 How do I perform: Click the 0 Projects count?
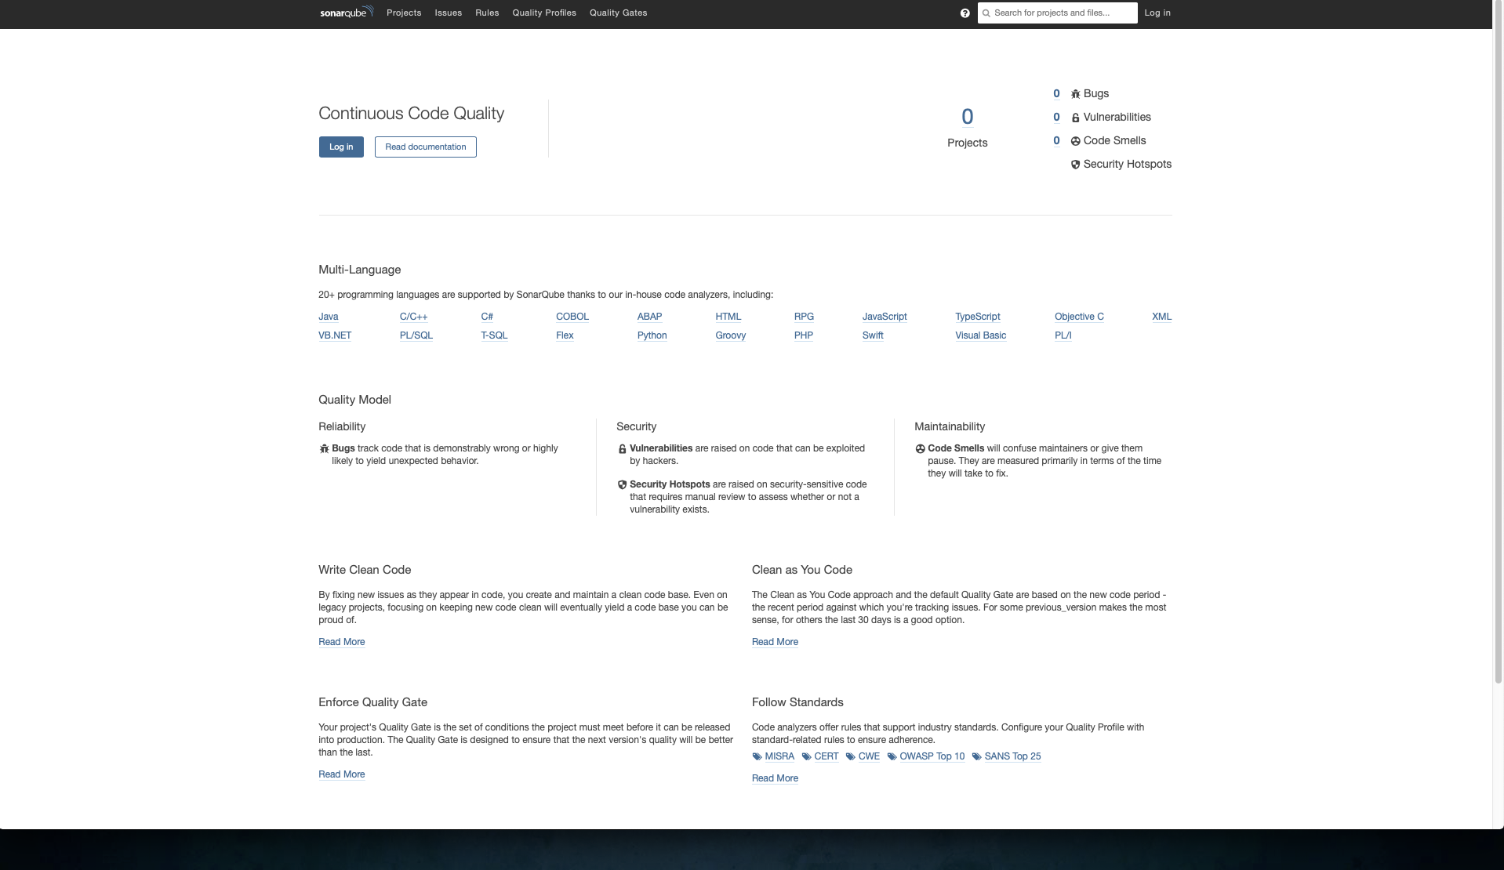click(968, 117)
